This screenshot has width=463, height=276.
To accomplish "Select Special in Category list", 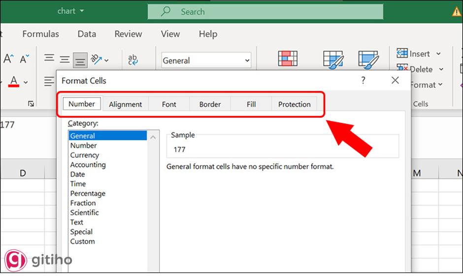I will 108,232.
